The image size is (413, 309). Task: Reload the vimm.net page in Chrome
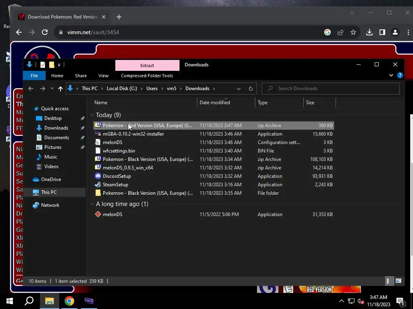(45, 32)
